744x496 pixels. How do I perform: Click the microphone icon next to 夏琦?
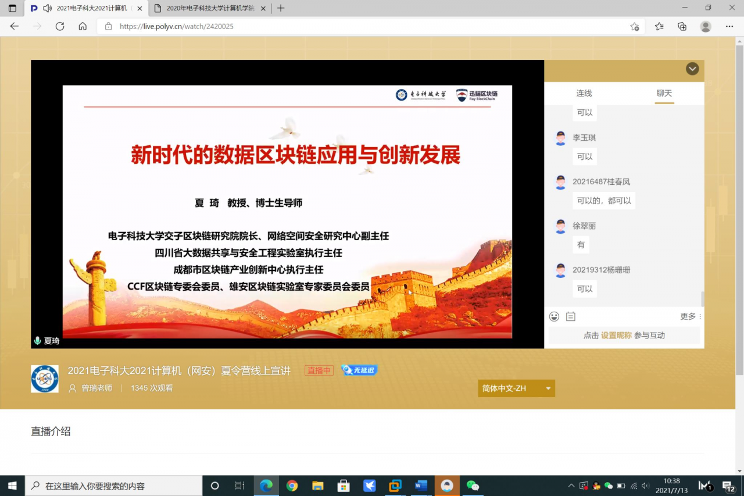37,341
